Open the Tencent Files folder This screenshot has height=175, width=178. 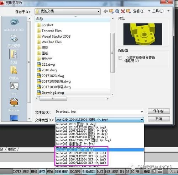click(49, 31)
